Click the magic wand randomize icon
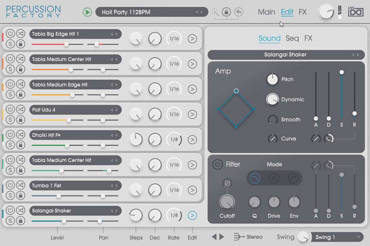Viewport: 370px width, 246px height. [216, 12]
